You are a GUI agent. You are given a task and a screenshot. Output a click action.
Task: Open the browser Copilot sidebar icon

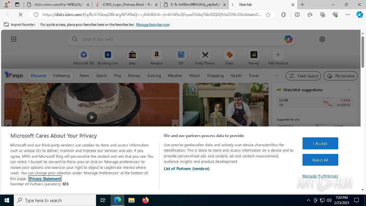coord(359,15)
